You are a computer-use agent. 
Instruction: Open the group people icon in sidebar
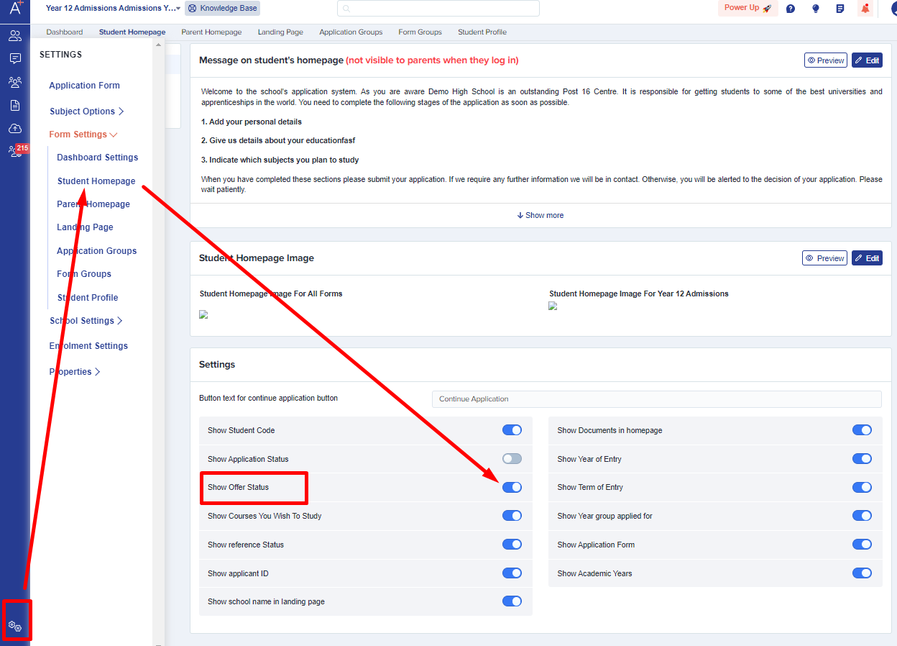(15, 82)
